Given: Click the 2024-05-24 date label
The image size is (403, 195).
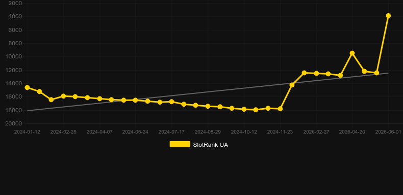Looking at the screenshot, I should coord(136,132).
